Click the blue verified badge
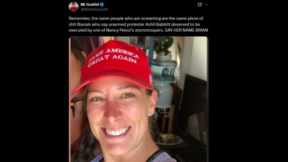288x162 pixels. point(102,4)
